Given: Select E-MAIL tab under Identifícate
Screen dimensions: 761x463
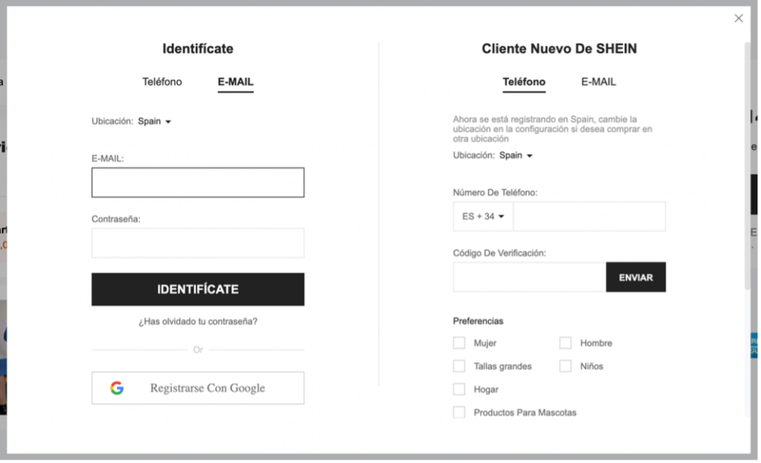Looking at the screenshot, I should 236,82.
